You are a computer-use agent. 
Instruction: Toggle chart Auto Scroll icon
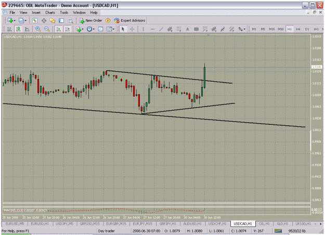click(59, 29)
